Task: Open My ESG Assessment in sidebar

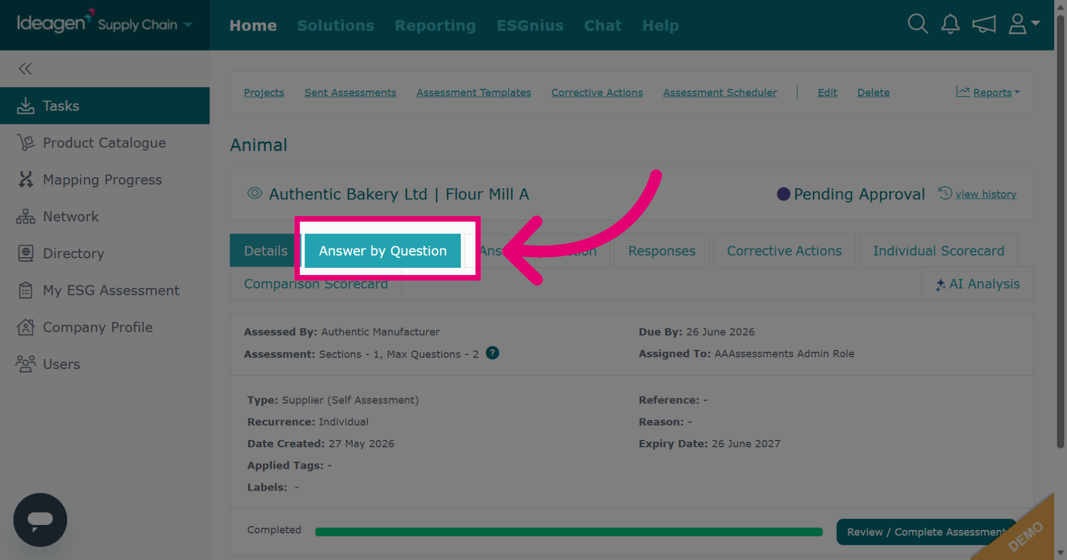Action: [104, 290]
